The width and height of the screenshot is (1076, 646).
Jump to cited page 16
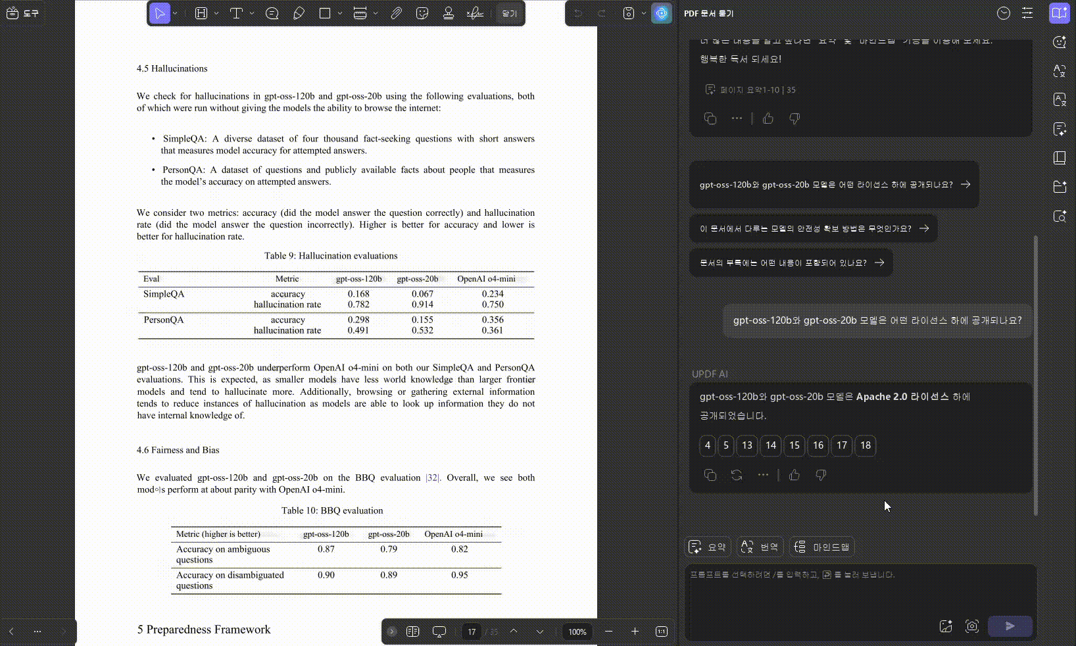click(x=818, y=445)
